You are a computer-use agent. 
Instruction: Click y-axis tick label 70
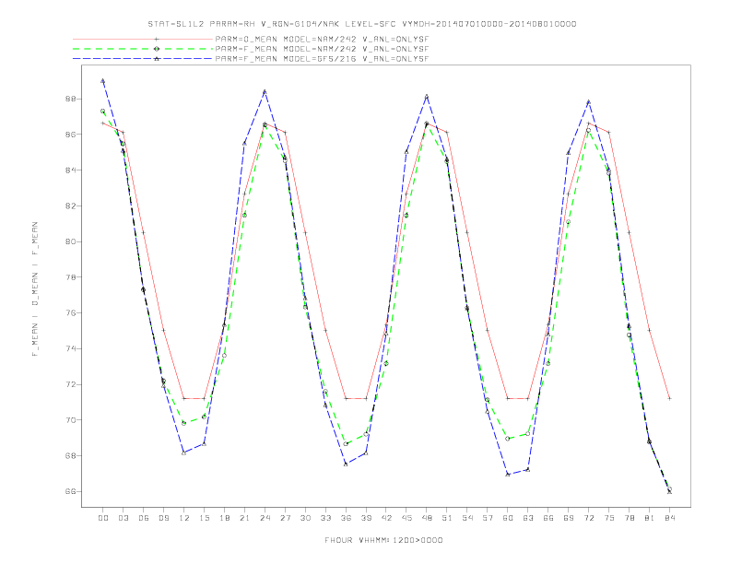coord(71,419)
